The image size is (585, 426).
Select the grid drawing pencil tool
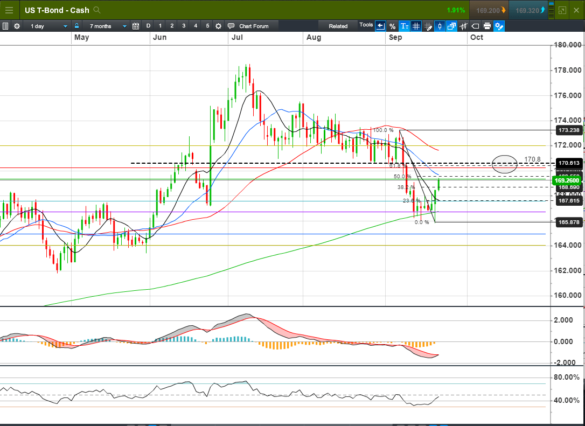point(428,26)
